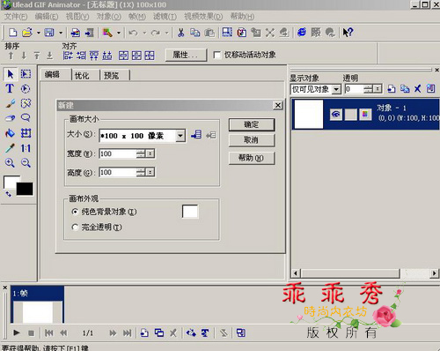Image resolution: width=440 pixels, height=351 pixels.
Task: Enable the move active objects only checkbox
Action: [x=217, y=55]
